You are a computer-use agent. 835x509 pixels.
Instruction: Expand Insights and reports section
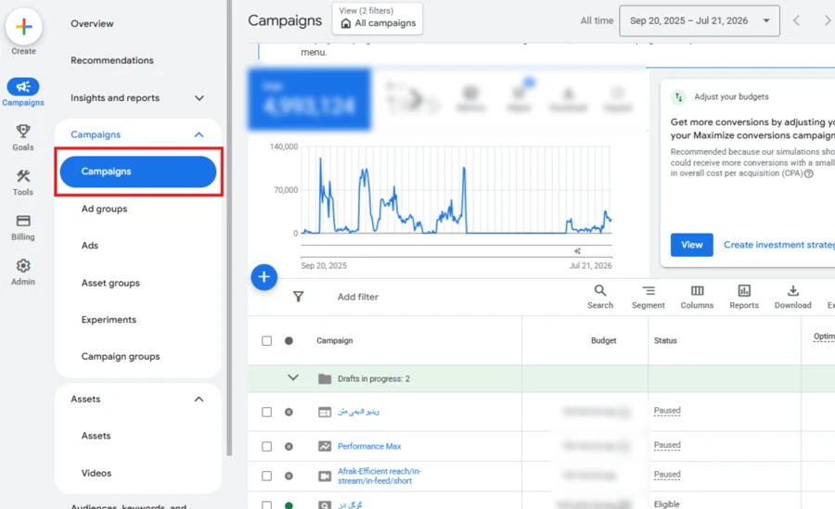pos(199,98)
